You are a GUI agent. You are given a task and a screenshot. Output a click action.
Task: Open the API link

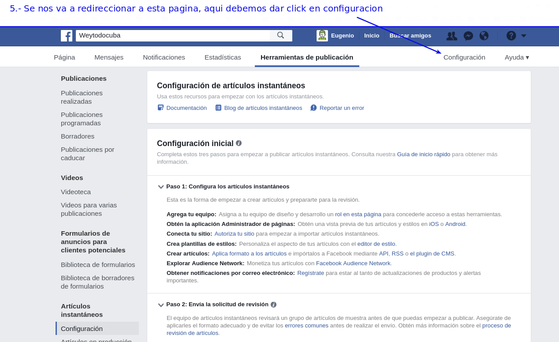pos(384,254)
